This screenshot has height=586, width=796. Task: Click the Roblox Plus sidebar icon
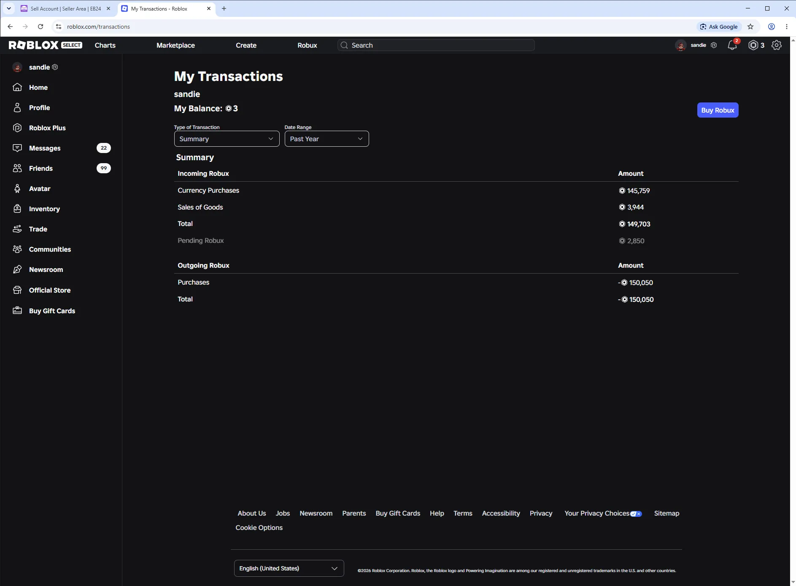click(x=17, y=128)
